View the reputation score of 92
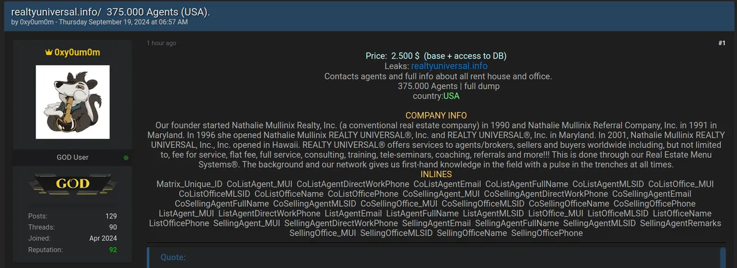The image size is (737, 268). 113,250
